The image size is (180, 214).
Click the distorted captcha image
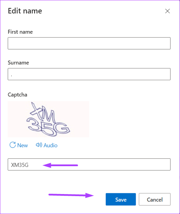pos(48,119)
